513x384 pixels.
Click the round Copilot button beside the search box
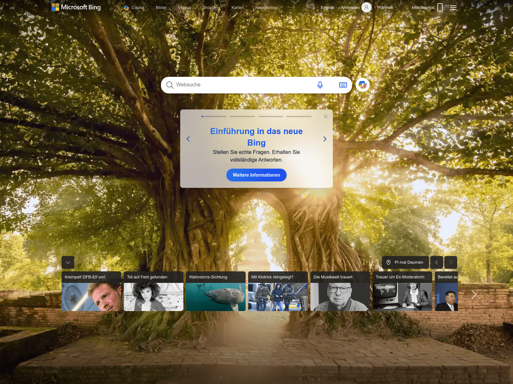363,85
